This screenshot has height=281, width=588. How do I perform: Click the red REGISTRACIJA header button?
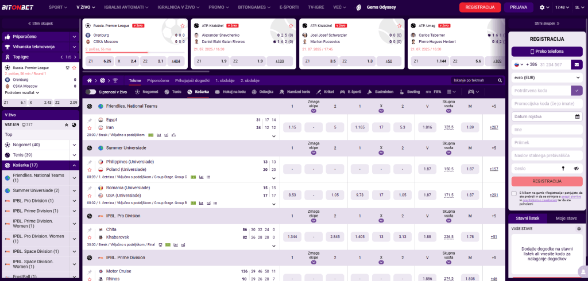pos(479,7)
